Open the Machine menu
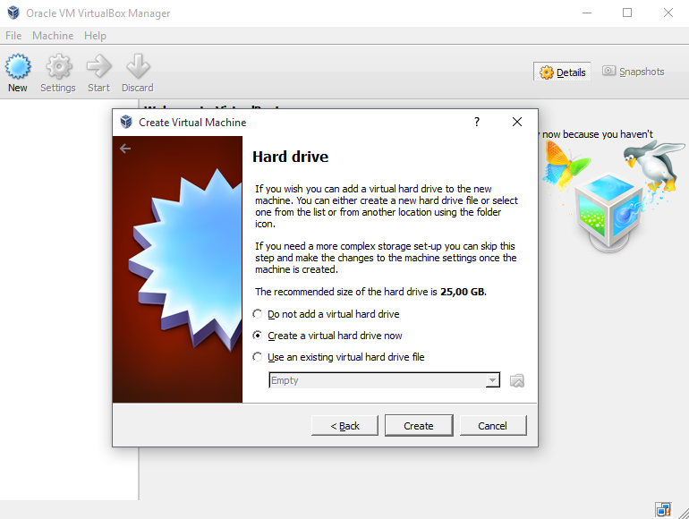The image size is (689, 519). [53, 36]
